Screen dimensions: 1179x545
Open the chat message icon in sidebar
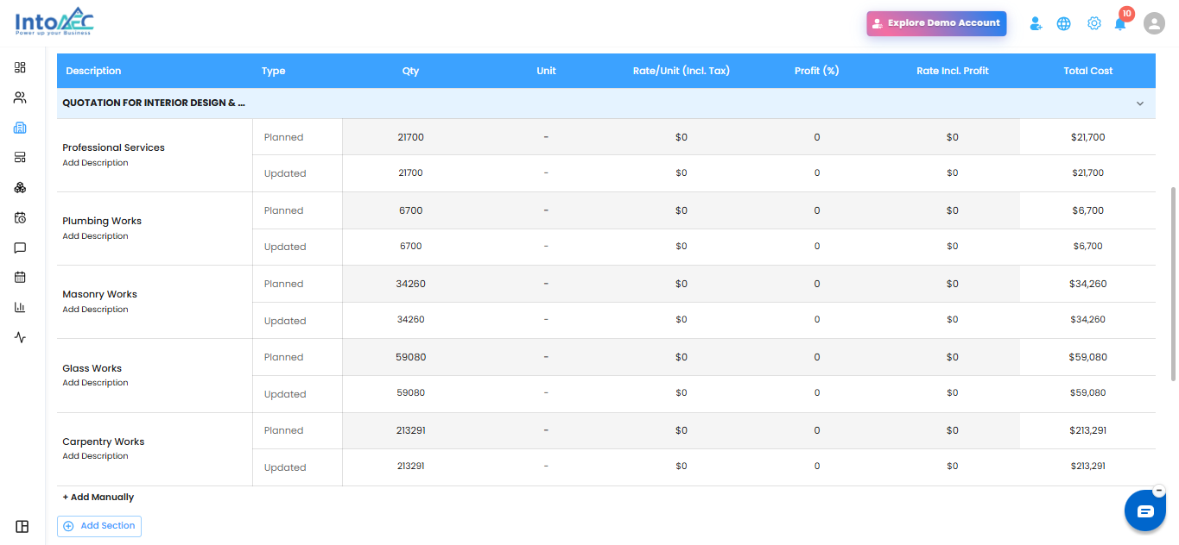coord(21,247)
